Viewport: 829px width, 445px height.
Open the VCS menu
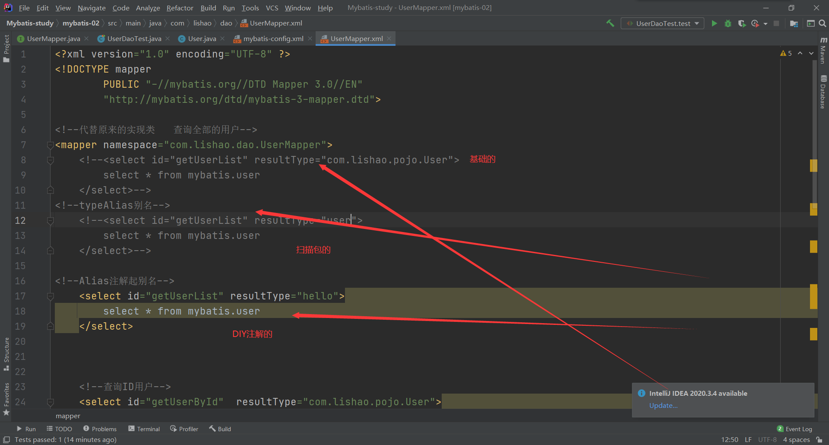click(272, 8)
